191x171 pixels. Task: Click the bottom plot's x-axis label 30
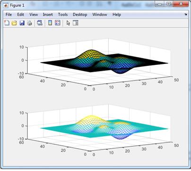coord(144,149)
